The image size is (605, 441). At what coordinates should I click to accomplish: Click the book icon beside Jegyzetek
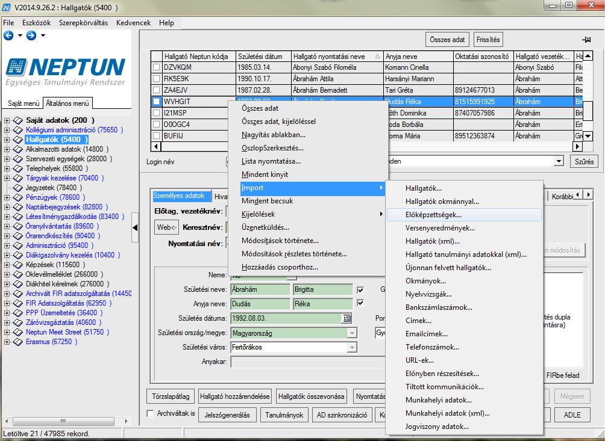pyautogui.click(x=18, y=188)
